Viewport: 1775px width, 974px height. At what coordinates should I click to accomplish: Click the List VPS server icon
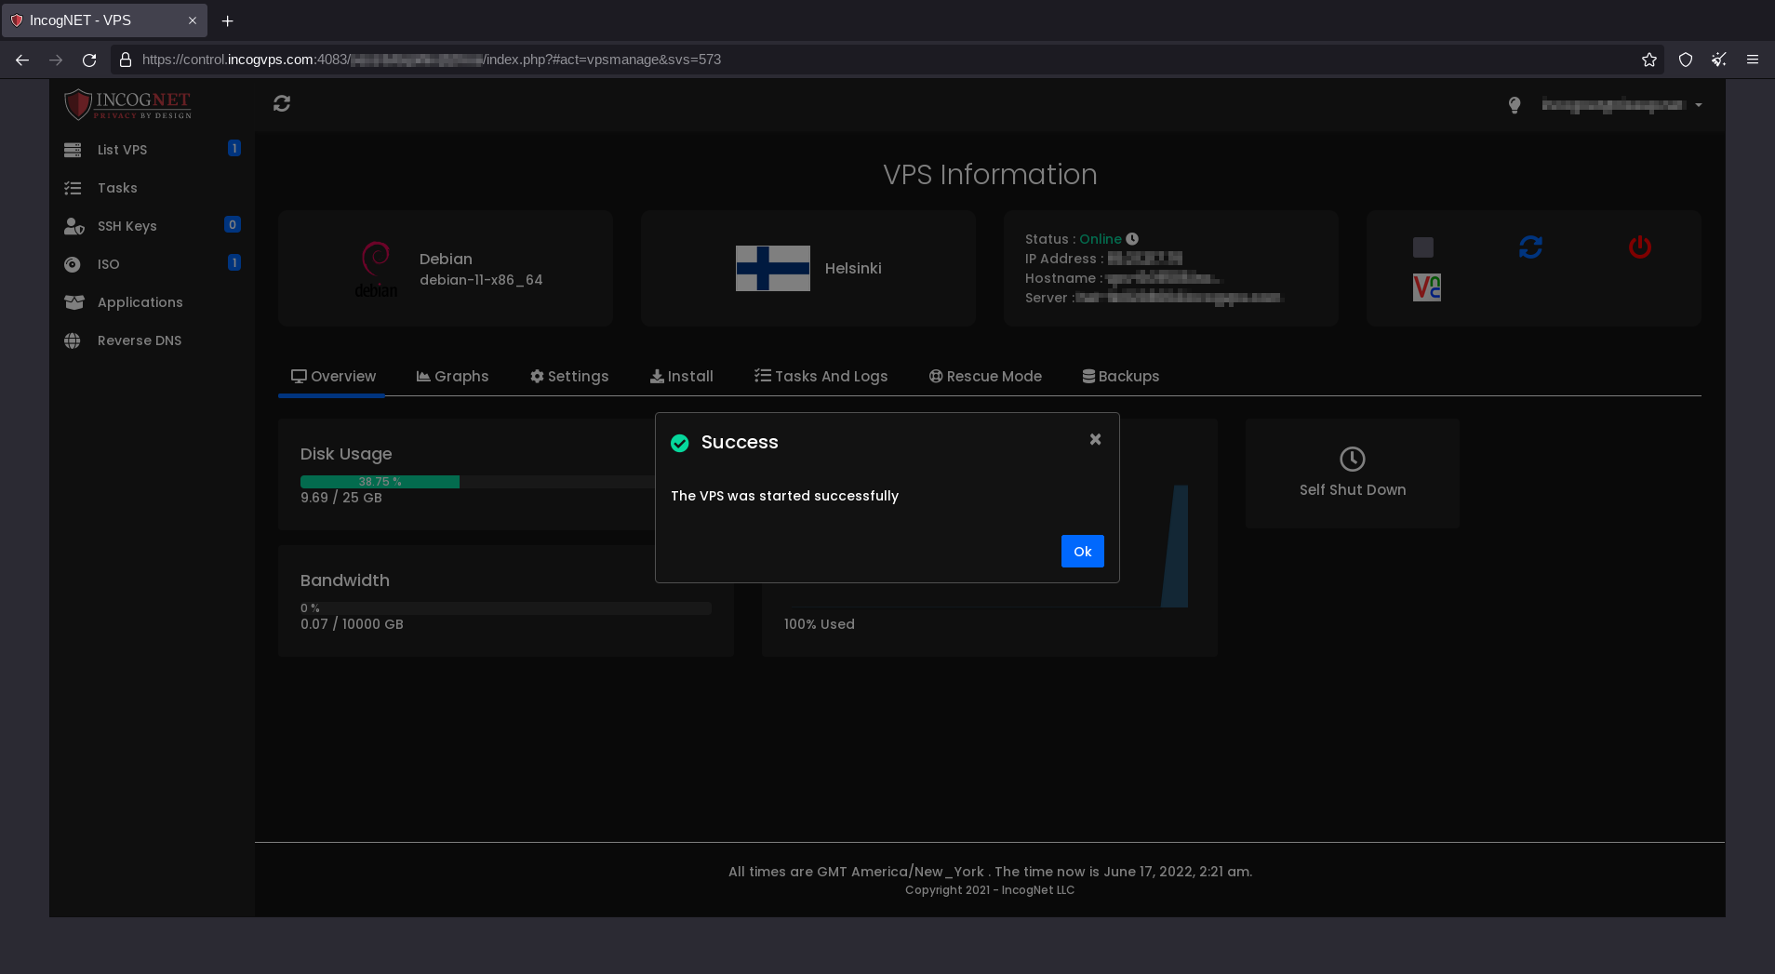pyautogui.click(x=73, y=150)
